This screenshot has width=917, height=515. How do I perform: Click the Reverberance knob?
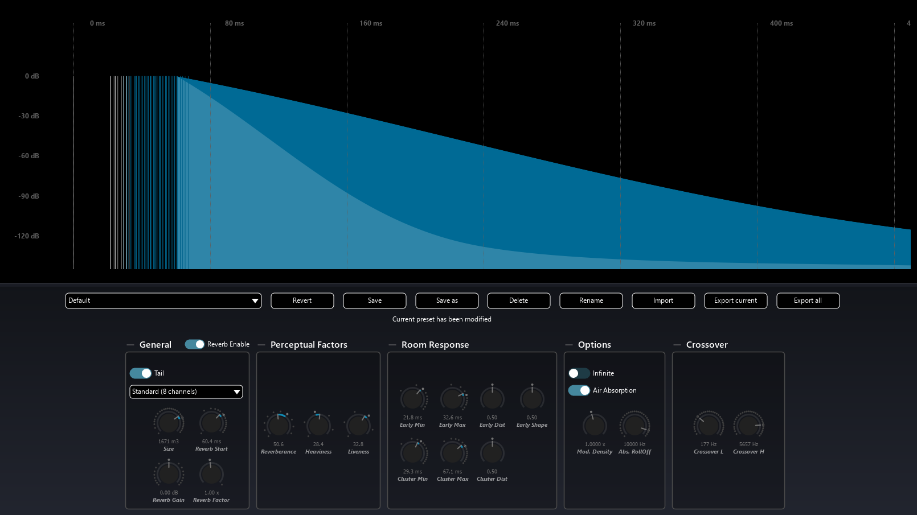(279, 425)
